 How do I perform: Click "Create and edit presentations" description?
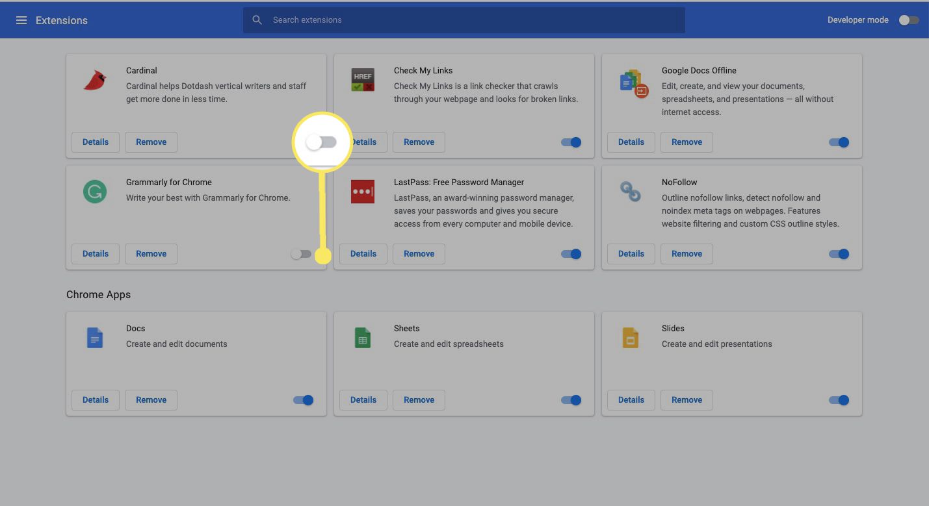[717, 344]
